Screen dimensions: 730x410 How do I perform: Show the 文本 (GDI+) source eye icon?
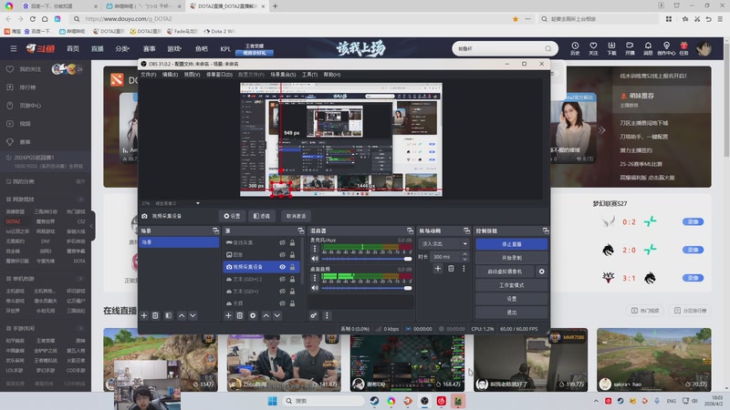tap(282, 291)
